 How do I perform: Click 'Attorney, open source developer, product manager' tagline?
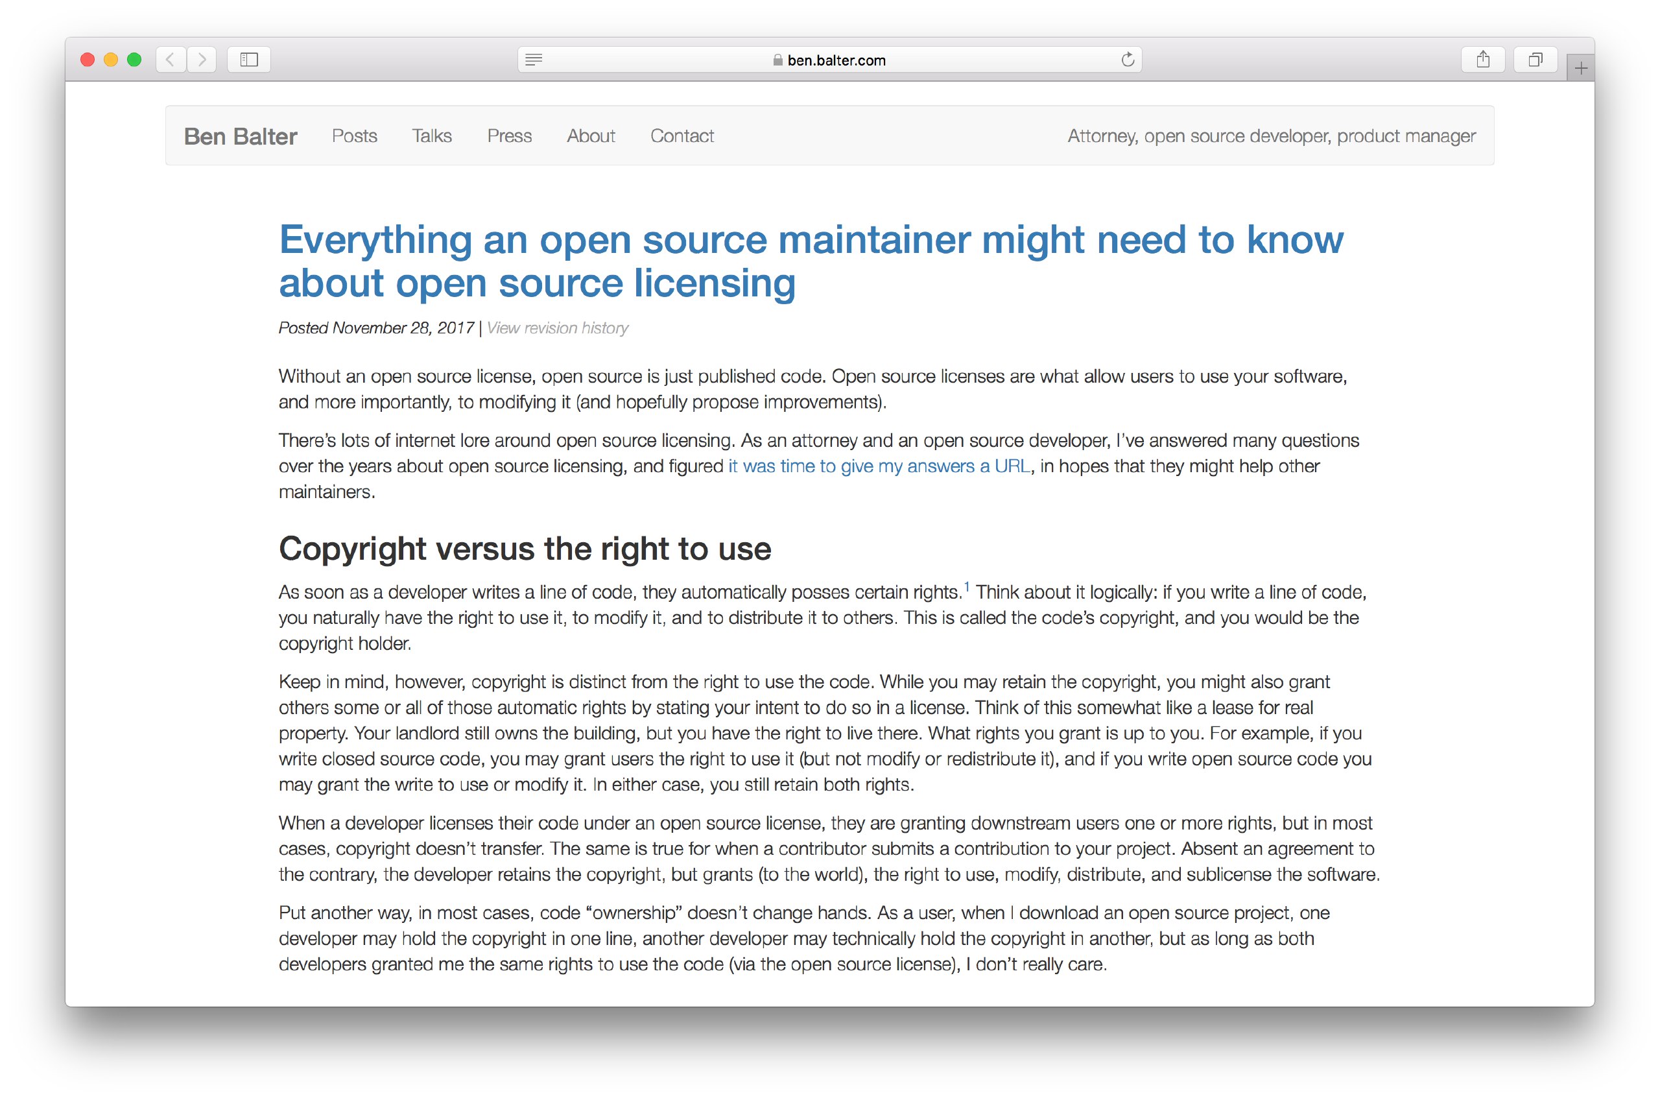1271,136
